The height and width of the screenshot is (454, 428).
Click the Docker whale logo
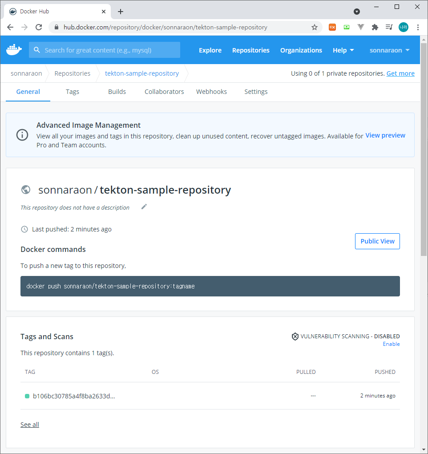(x=14, y=50)
